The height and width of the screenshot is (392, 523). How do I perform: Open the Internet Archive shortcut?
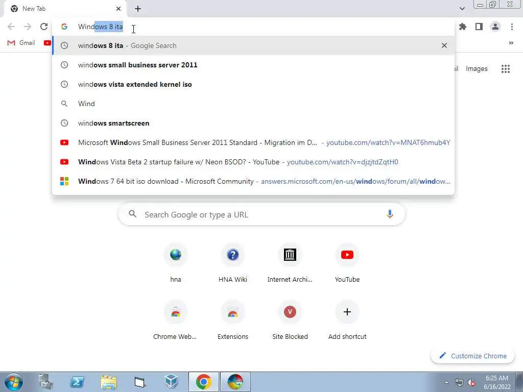point(290,263)
